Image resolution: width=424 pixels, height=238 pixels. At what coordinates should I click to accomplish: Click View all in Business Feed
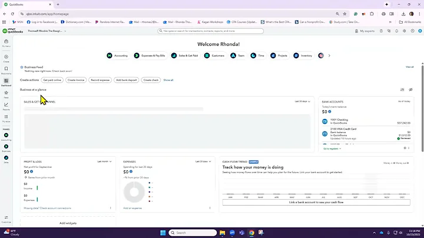pos(409,67)
